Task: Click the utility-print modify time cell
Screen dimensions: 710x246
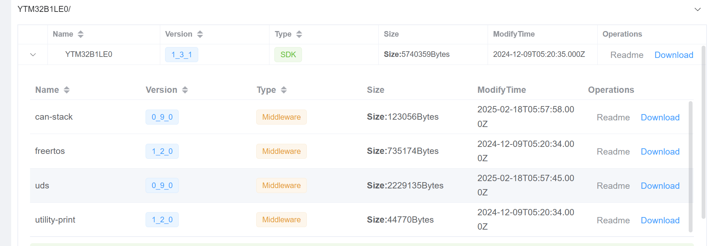Action: [526, 219]
